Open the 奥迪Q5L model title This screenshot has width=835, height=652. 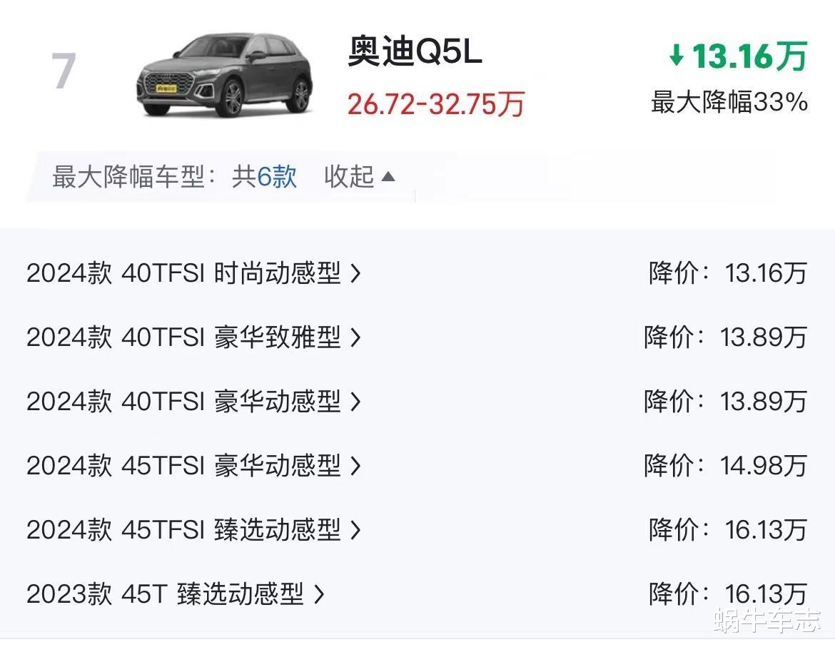coord(415,51)
